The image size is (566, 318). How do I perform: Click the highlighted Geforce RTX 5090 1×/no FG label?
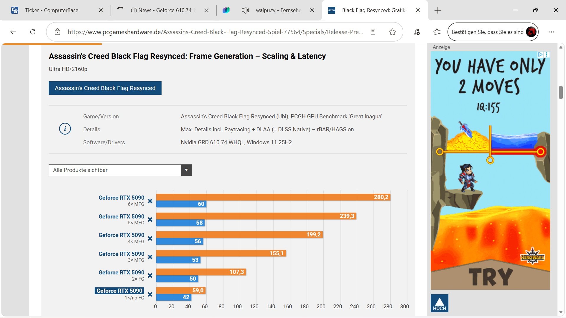pos(119,291)
